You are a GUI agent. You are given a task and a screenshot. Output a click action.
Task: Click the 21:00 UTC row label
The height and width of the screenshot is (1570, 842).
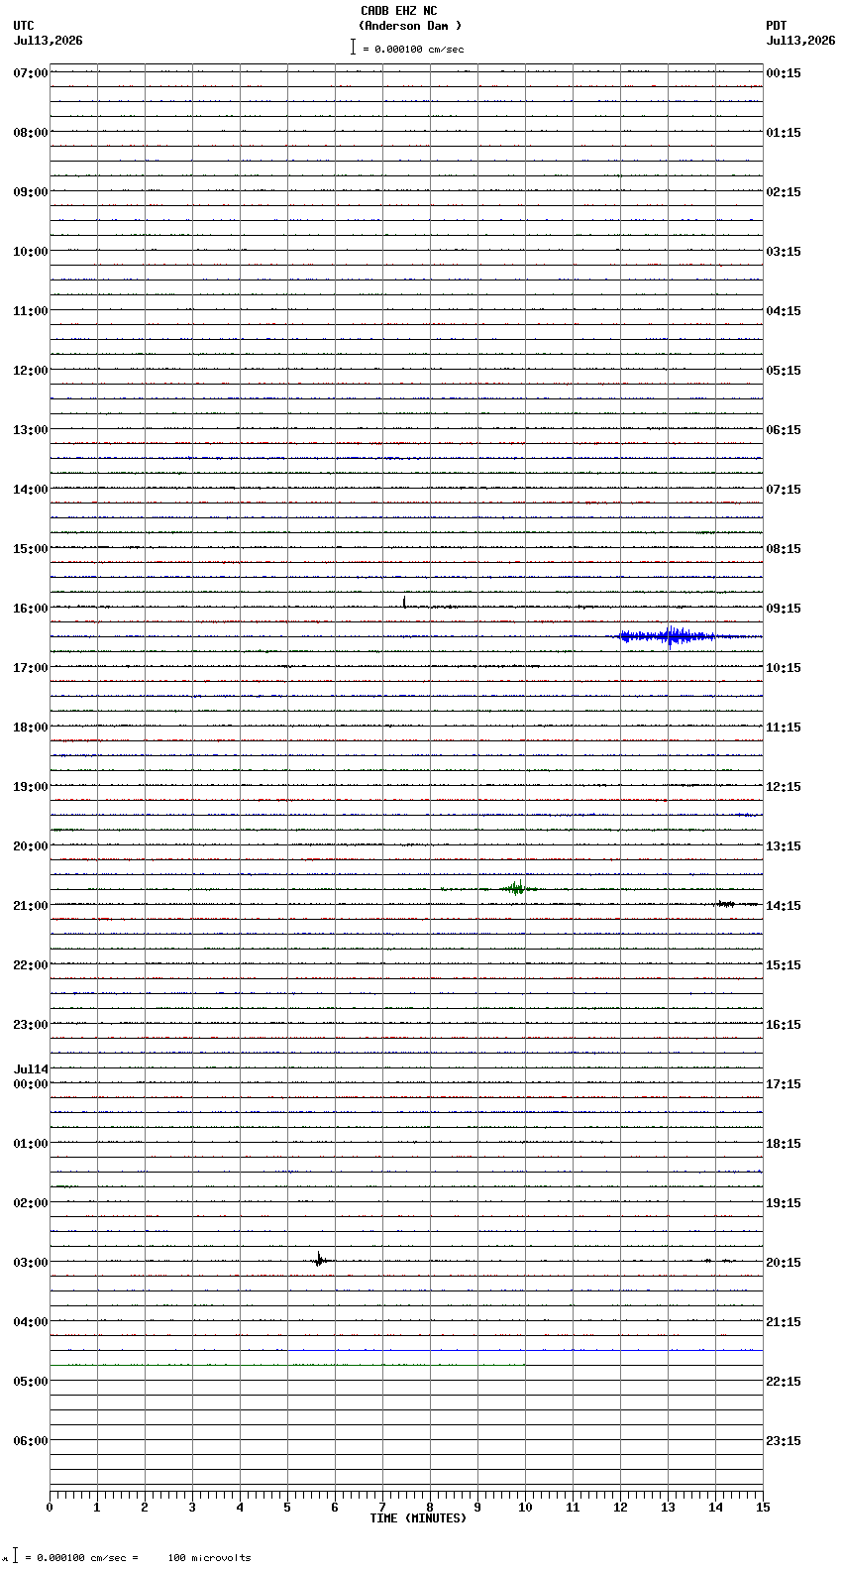(30, 906)
